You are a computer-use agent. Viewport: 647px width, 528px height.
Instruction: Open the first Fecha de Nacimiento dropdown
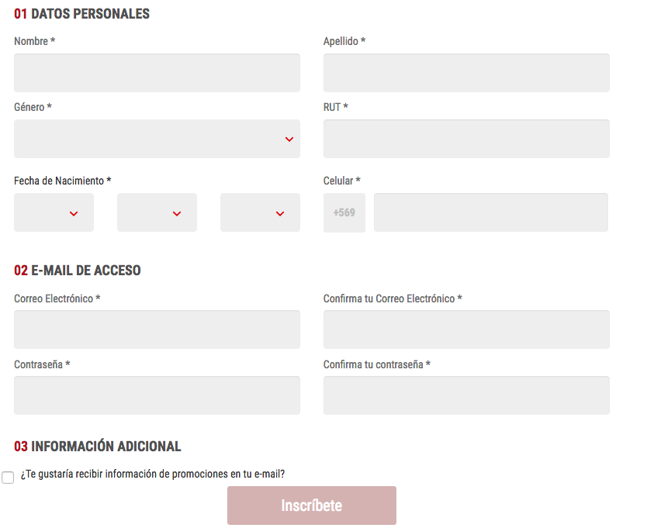[54, 212]
